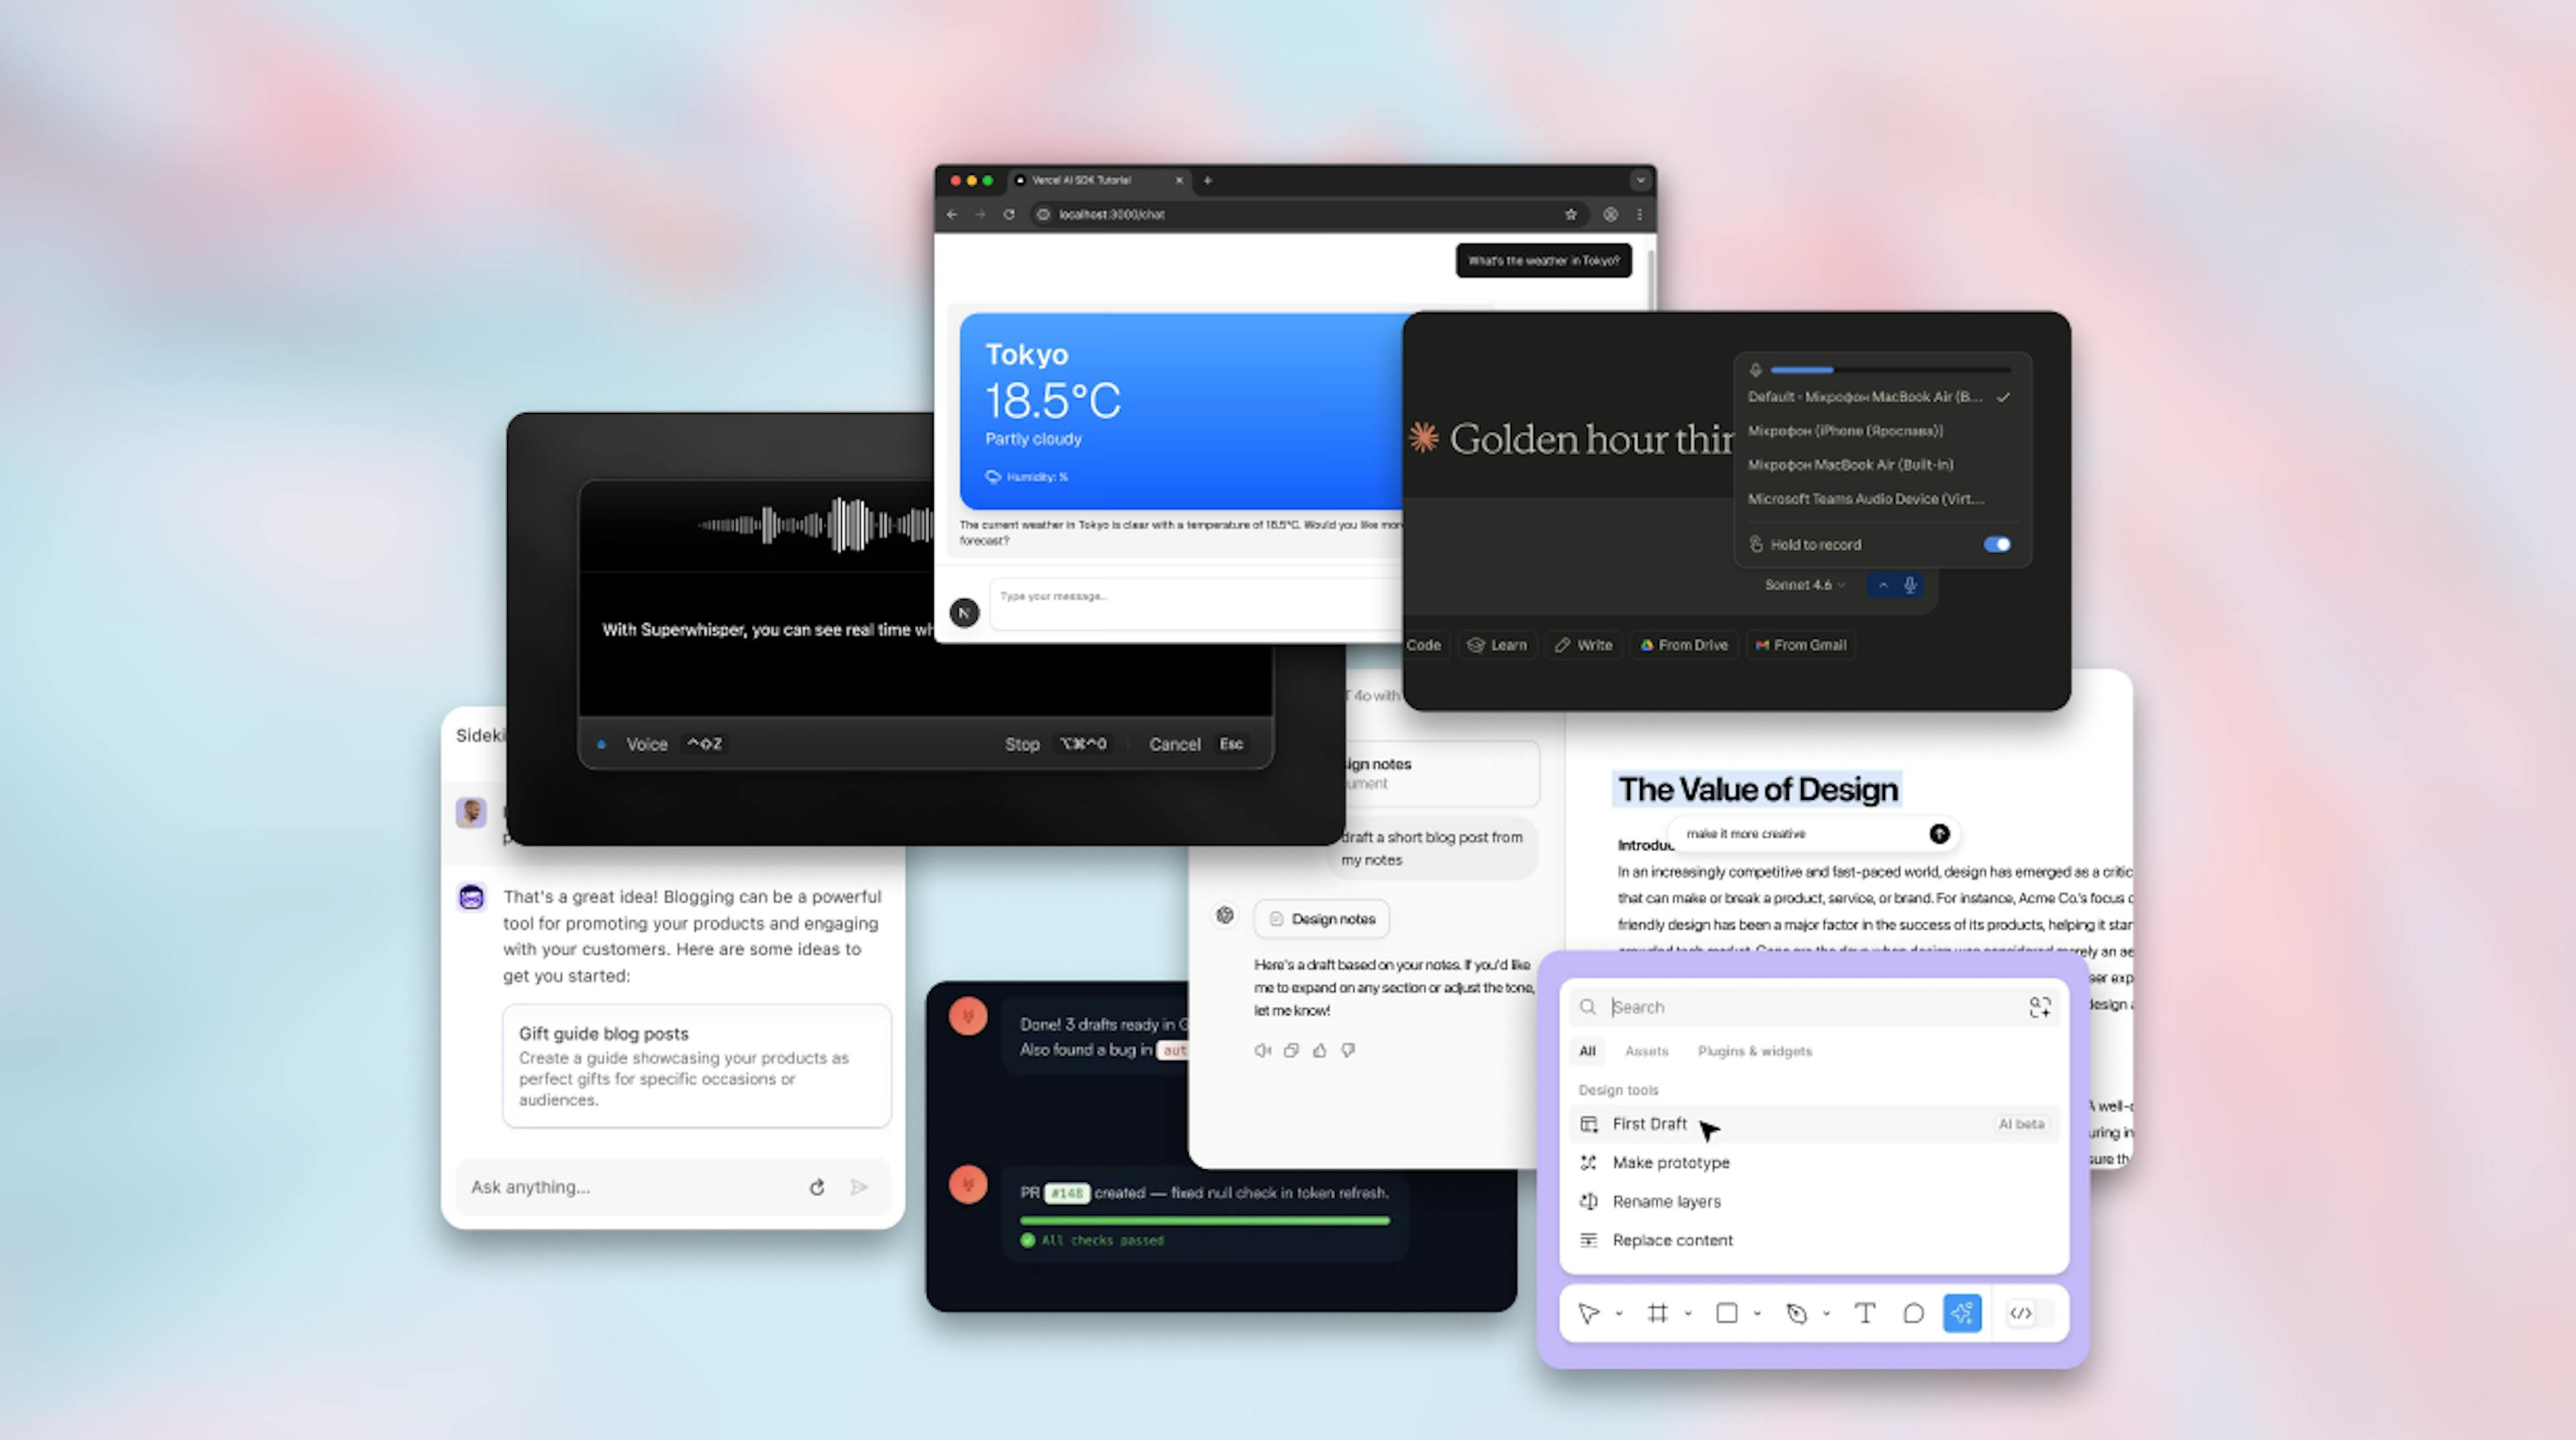
Task: Switch to the Plugins & widgets tab
Action: pyautogui.click(x=1754, y=1051)
